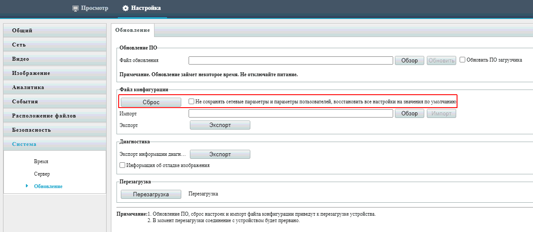
Task: Click the bold note about not disconnecting power
Action: [x=209, y=74]
